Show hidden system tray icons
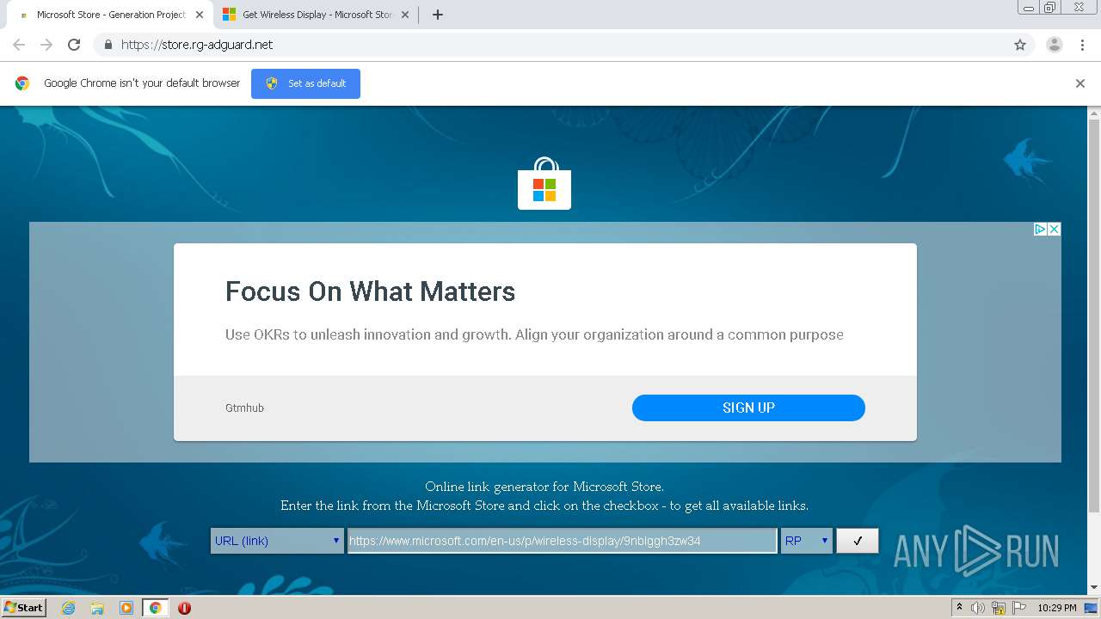The height and width of the screenshot is (619, 1101). [960, 608]
